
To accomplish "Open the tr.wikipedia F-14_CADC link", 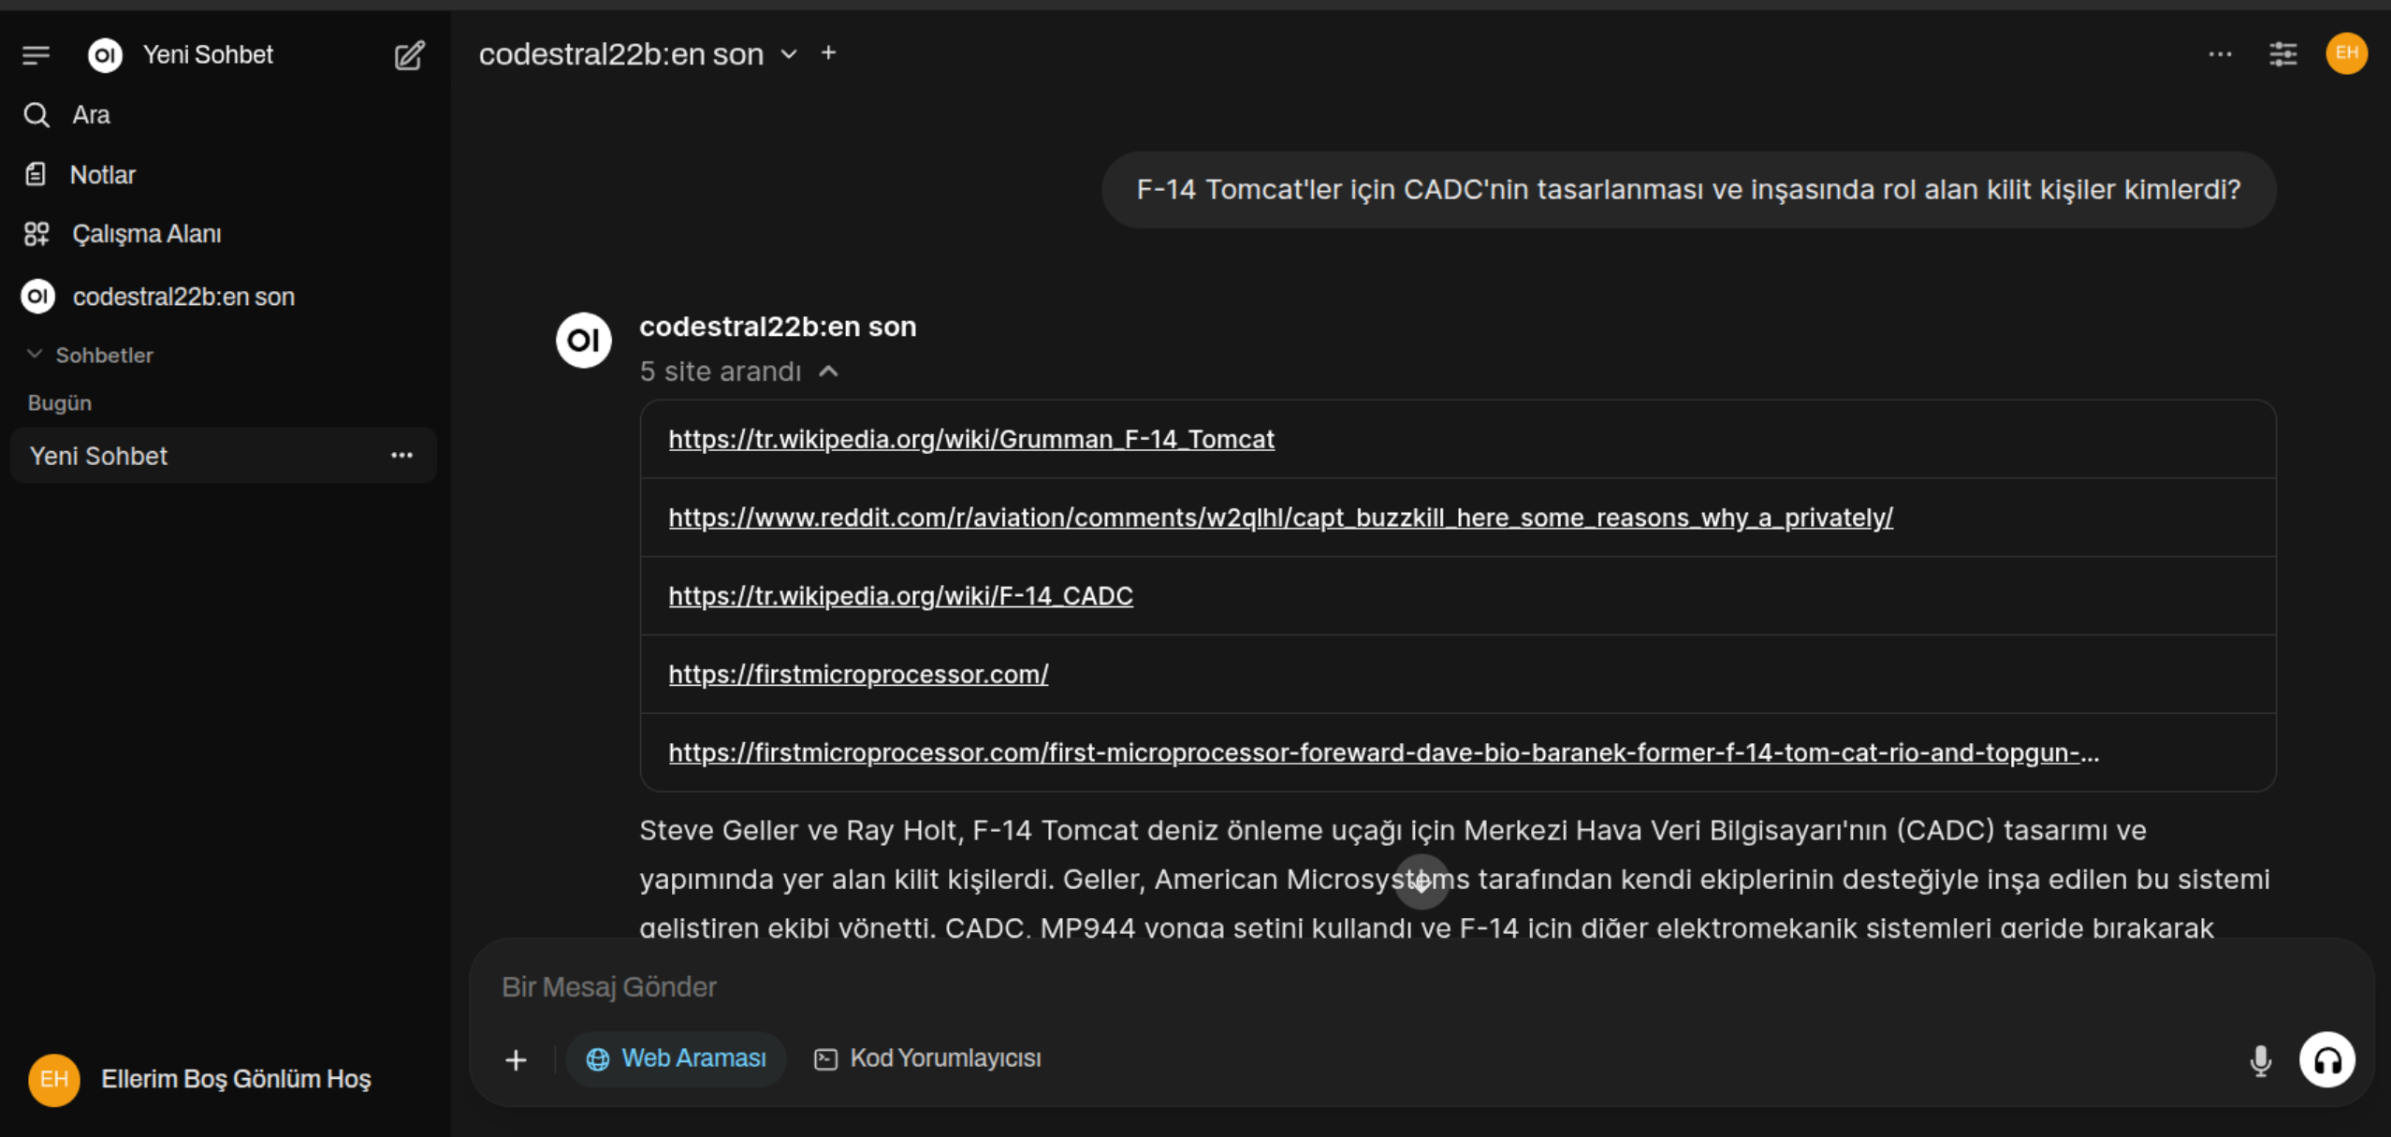I will (900, 596).
